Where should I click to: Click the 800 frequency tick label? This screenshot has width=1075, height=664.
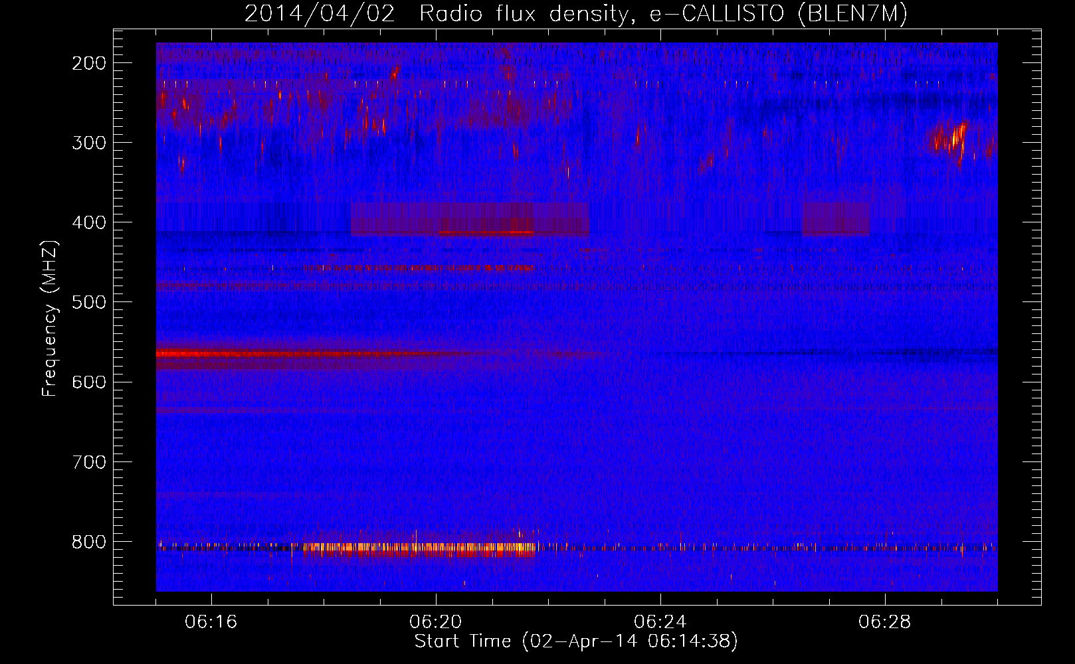(89, 542)
